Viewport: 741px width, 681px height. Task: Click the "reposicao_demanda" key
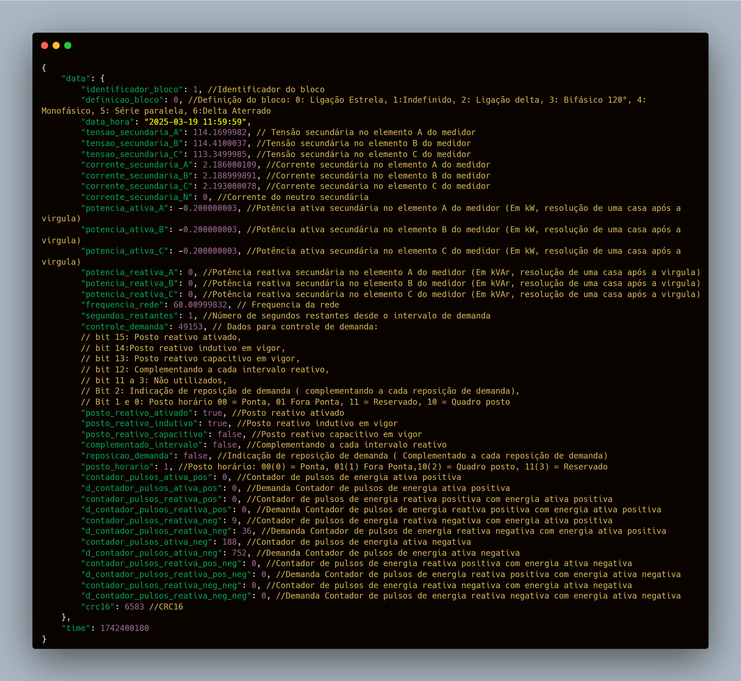coord(127,456)
